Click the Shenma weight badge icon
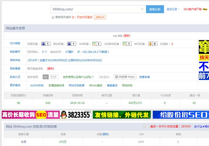The height and width of the screenshot is (146, 209). pyautogui.click(x=153, y=44)
